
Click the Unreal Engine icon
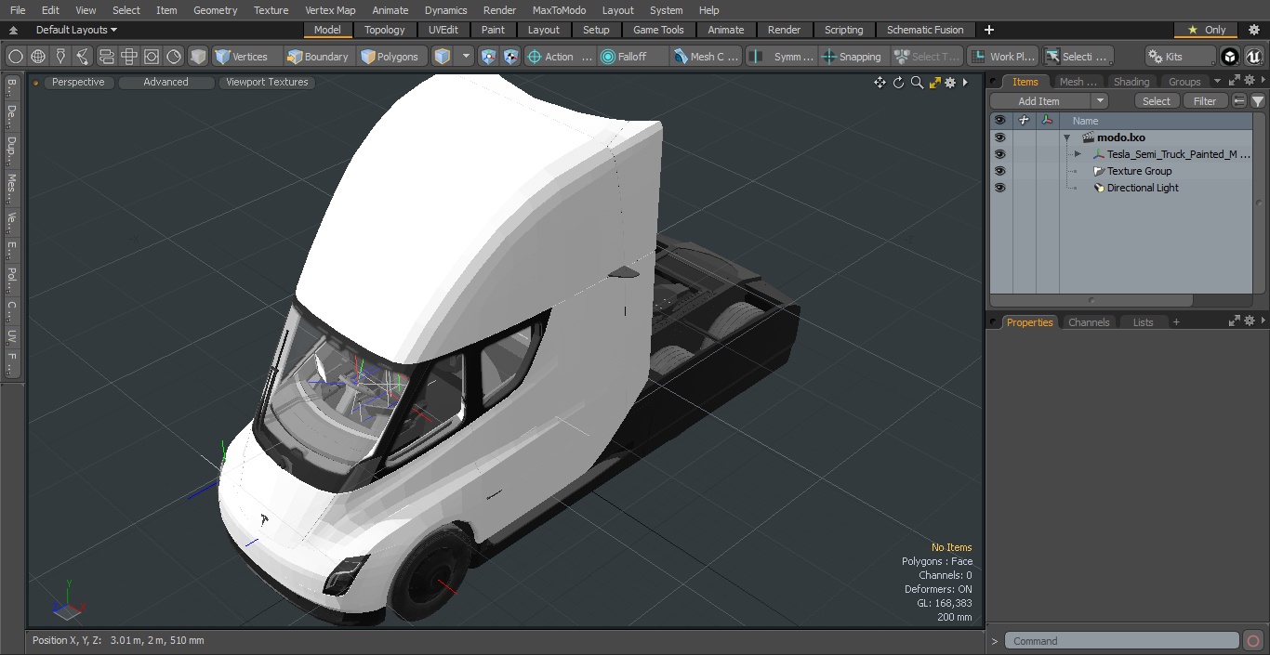[x=1254, y=57]
